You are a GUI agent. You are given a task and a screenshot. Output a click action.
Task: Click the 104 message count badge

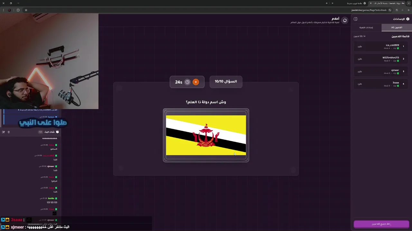[40, 132]
